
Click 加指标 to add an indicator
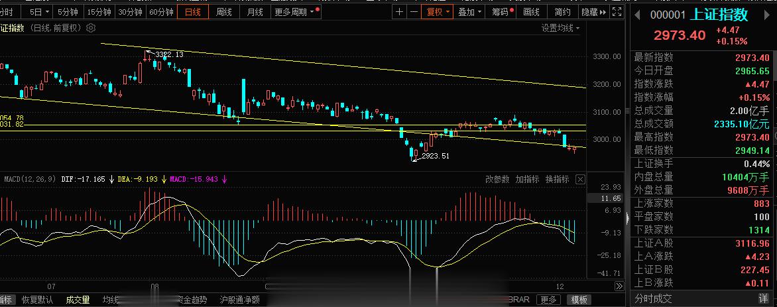tap(527, 179)
